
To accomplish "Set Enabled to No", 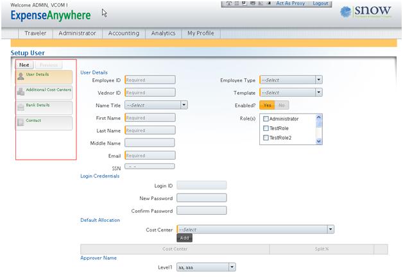I will (282, 105).
